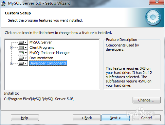
Task: Click the Documentation feature drive icon
Action: (21, 58)
